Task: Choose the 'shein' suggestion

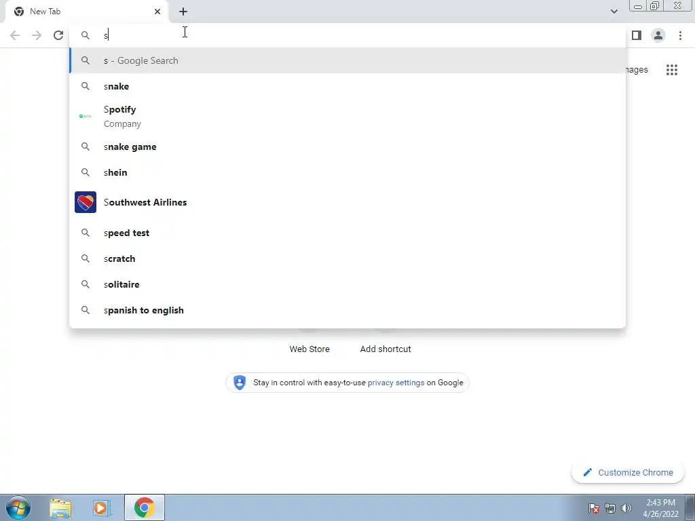Action: click(x=347, y=172)
